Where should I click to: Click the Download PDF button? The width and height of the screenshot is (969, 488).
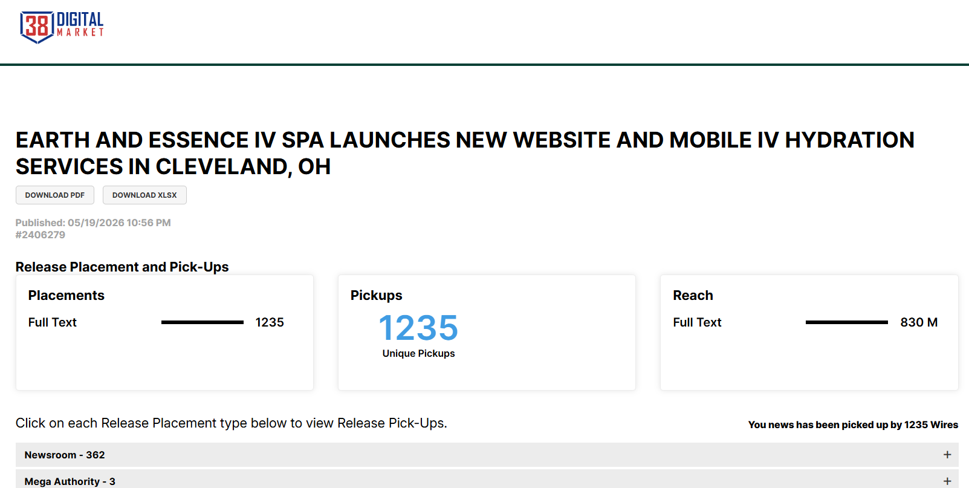[x=55, y=195]
